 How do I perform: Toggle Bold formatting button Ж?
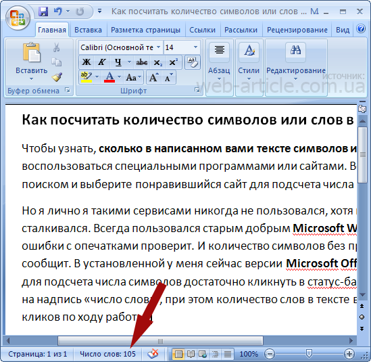click(86, 62)
